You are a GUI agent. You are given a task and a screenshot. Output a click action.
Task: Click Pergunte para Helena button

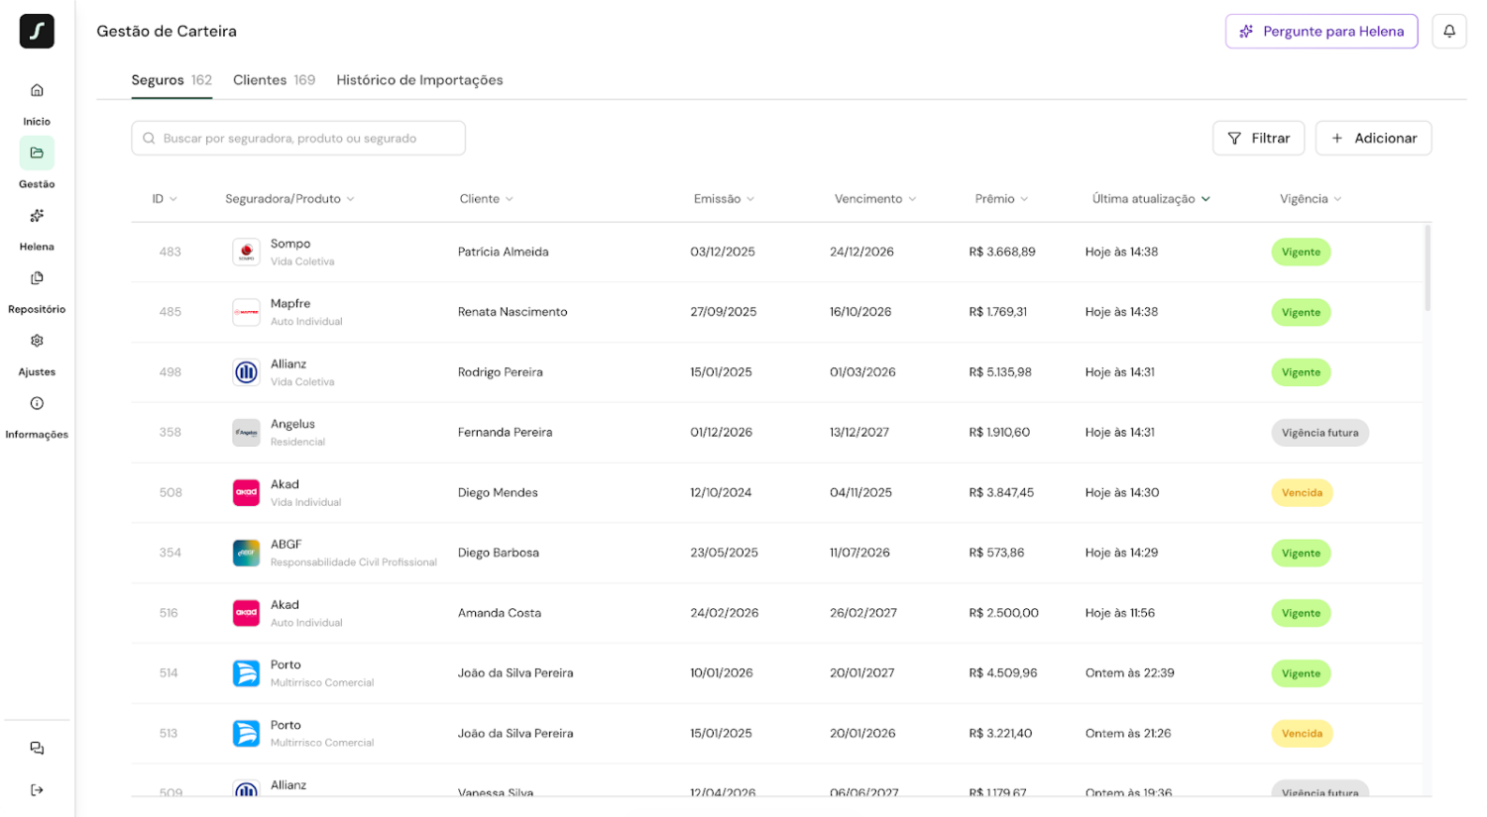point(1320,32)
